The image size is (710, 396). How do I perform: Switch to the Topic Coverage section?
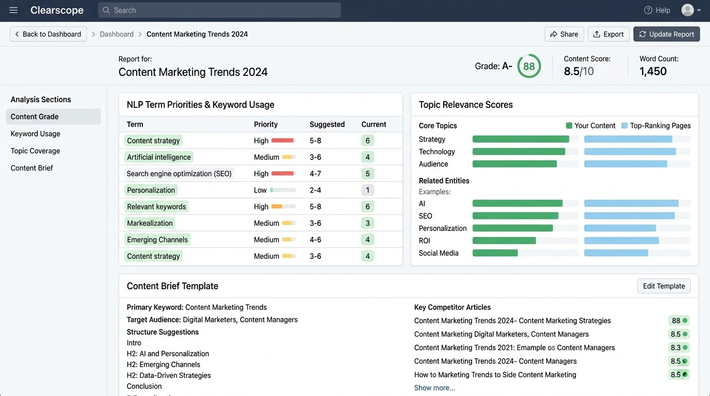[36, 151]
